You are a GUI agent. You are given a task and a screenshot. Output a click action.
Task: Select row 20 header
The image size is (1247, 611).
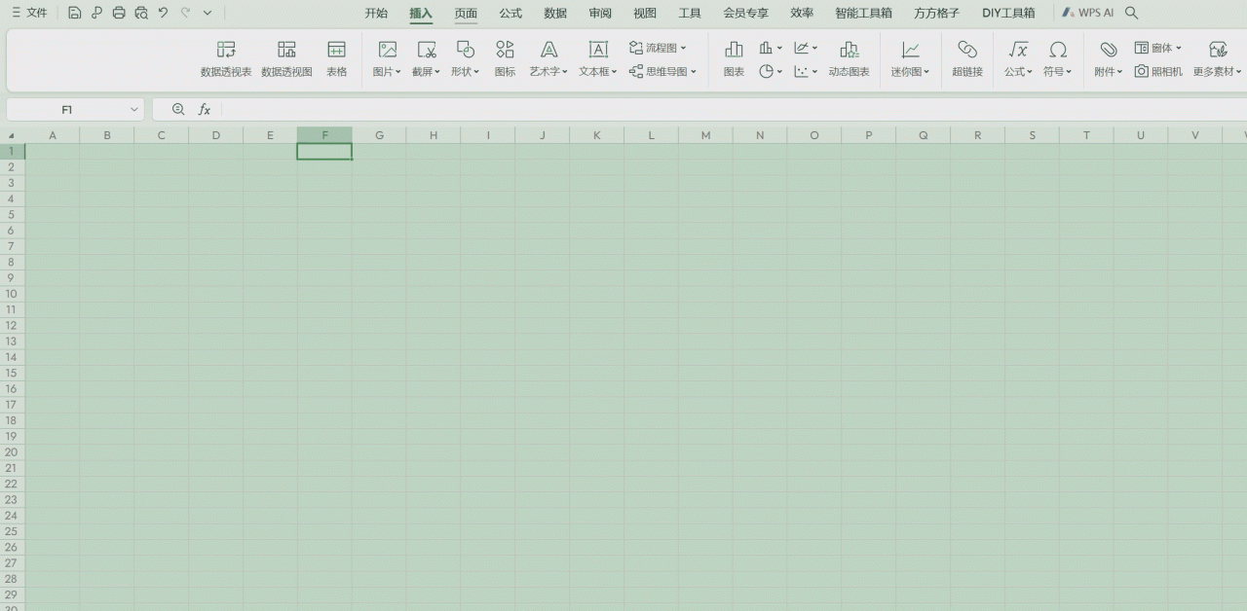click(12, 452)
